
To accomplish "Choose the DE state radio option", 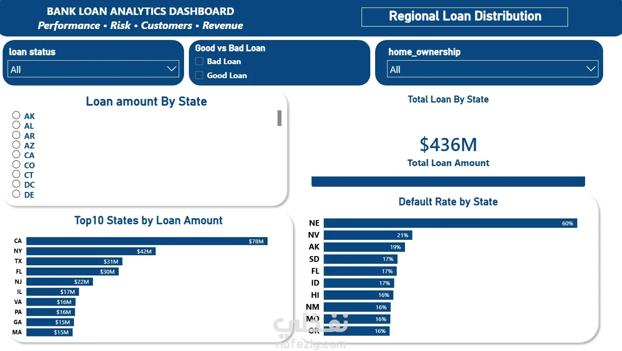I will coord(16,193).
